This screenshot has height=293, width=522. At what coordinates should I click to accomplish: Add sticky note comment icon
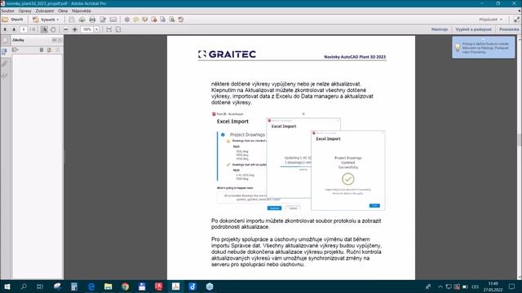click(x=136, y=20)
